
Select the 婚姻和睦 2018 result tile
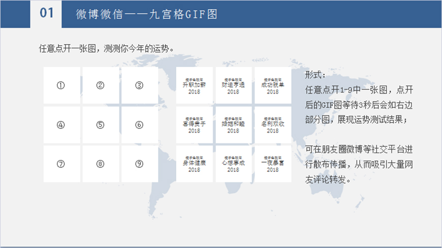pyautogui.click(x=233, y=125)
